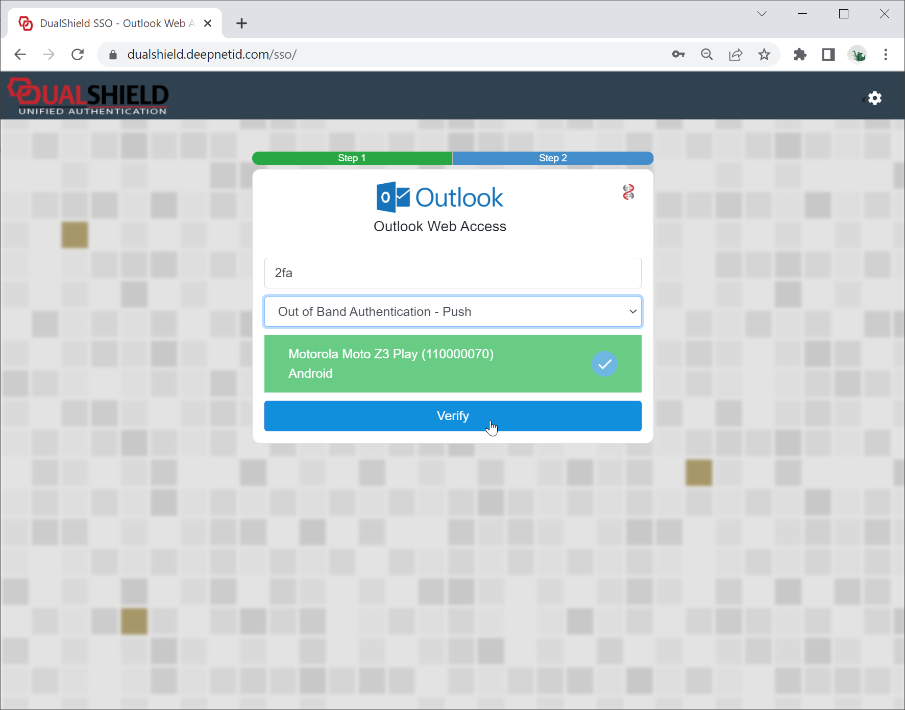Share this page using the share icon
This screenshot has width=905, height=710.
coord(736,54)
